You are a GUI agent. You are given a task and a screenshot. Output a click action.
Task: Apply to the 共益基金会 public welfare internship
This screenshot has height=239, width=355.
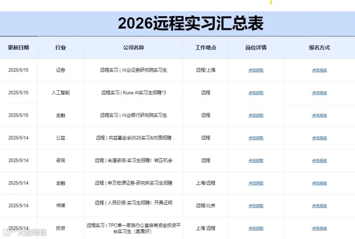tap(318, 138)
